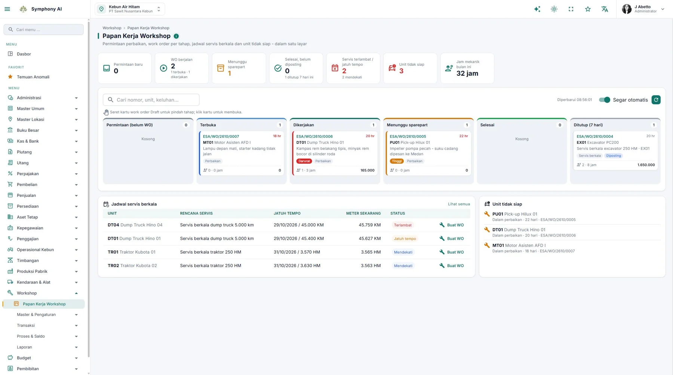Open work order card ESA/WO/2610/0006
Image resolution: width=673 pixels, height=375 pixels.
(x=335, y=153)
